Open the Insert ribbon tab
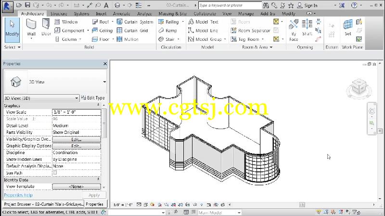Image resolution: width=385 pixels, height=216 pixels. point(101,14)
